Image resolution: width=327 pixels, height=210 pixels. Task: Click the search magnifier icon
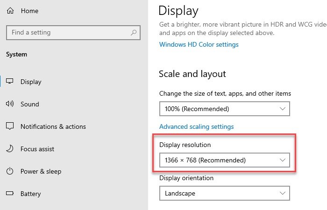tap(134, 33)
